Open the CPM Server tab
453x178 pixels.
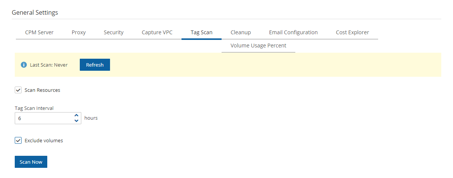click(39, 32)
